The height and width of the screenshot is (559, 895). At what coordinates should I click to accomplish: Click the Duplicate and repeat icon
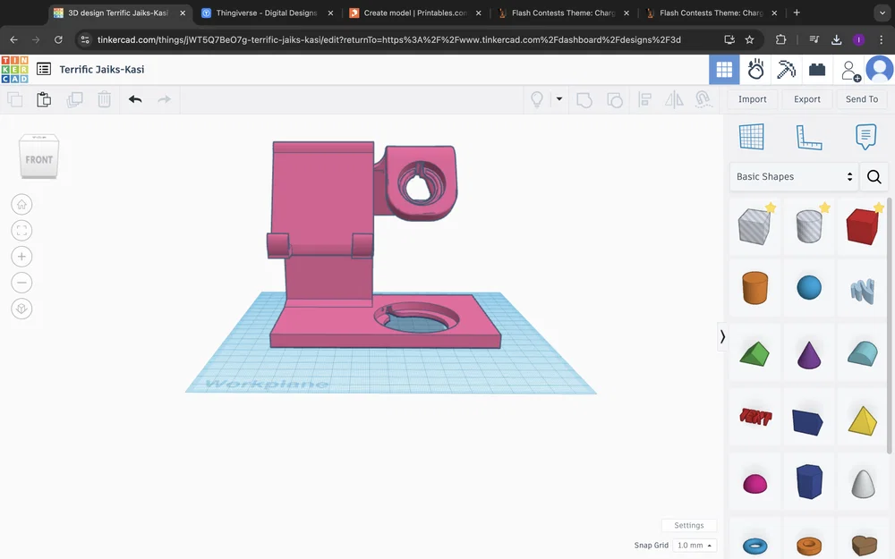[74, 99]
